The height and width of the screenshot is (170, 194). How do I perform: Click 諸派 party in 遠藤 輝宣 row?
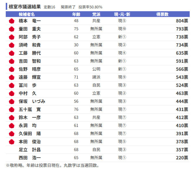96,77
